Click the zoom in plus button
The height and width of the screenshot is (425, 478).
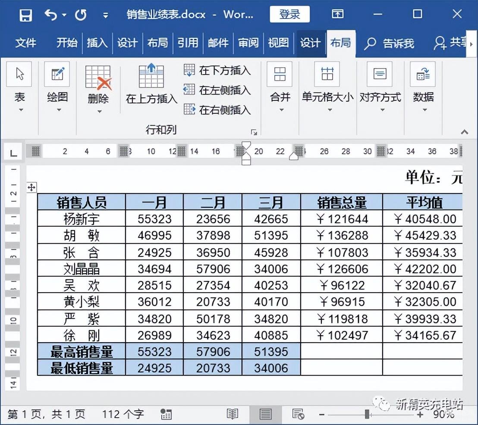420,415
